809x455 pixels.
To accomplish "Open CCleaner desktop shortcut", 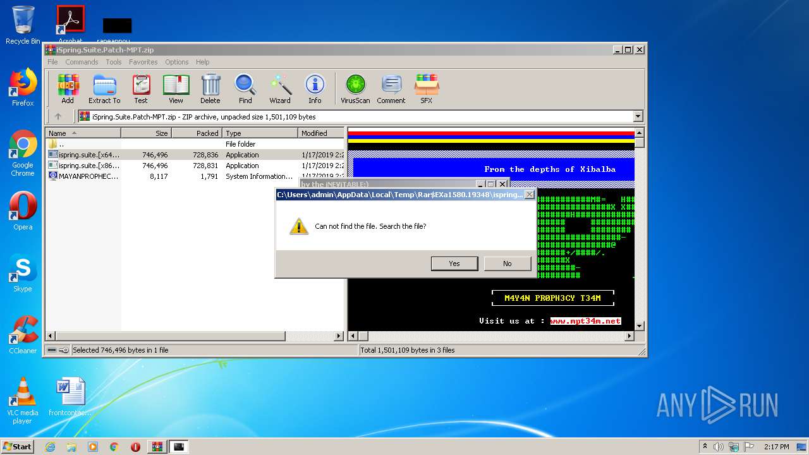I will tap(23, 335).
